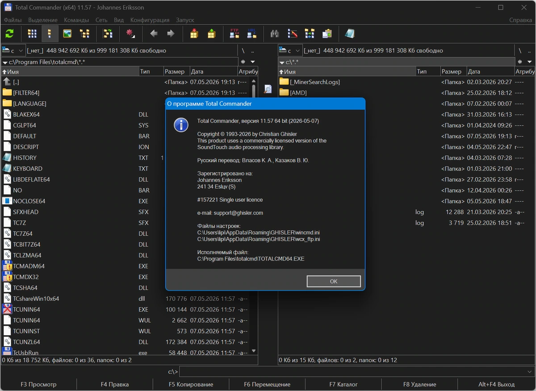Select the TCMADM64 file row
This screenshot has height=391, width=536.
point(84,266)
